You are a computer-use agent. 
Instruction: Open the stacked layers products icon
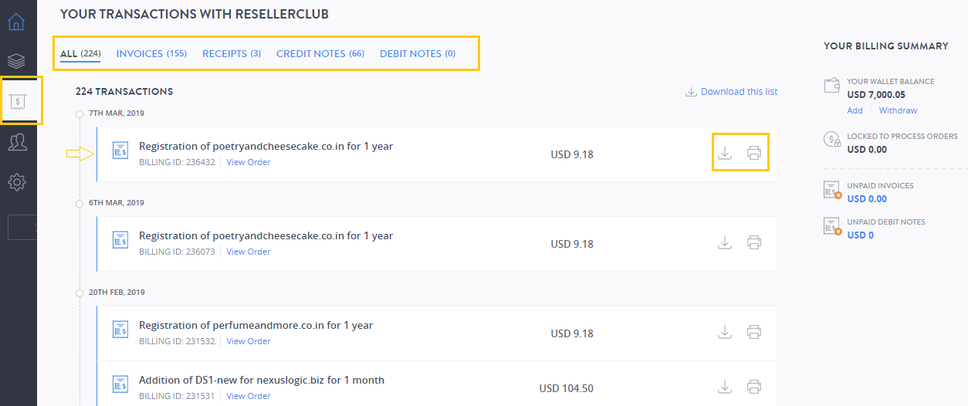point(16,61)
